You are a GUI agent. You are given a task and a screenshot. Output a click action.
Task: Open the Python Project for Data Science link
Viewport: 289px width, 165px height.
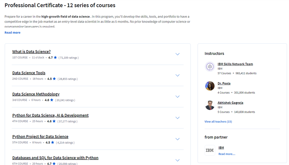pos(40,137)
